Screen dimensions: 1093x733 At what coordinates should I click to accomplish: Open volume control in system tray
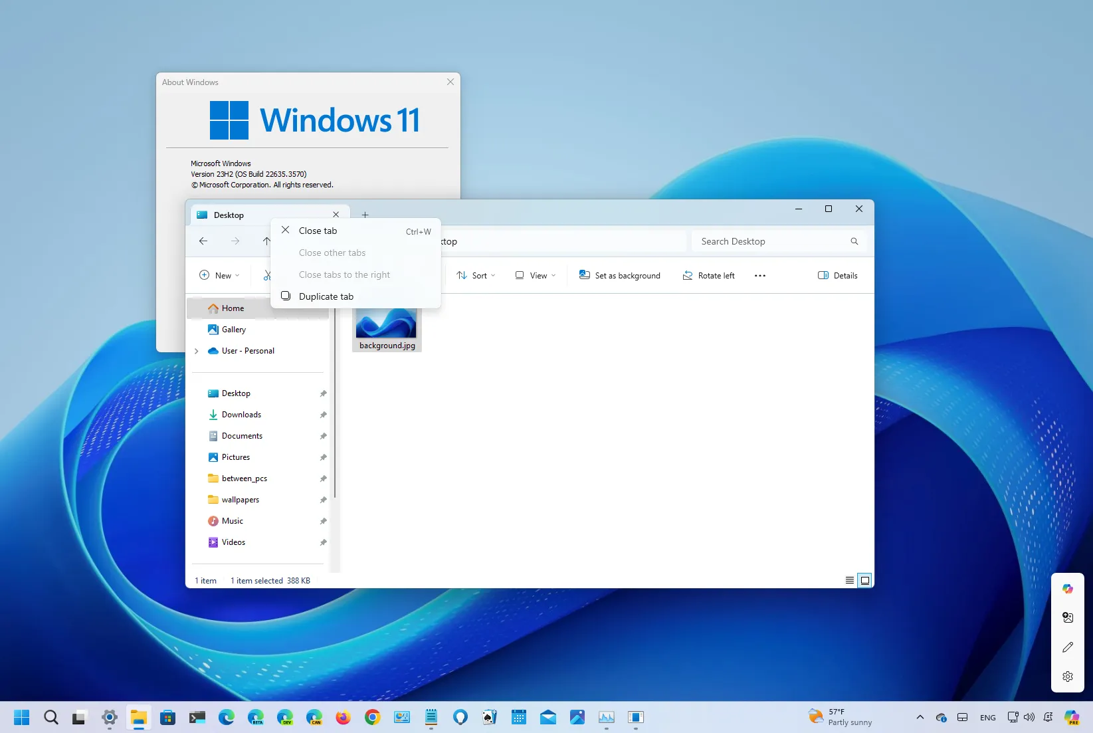[x=1029, y=717]
